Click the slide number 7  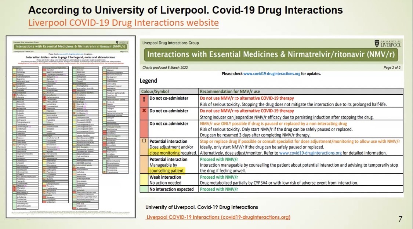(x=401, y=219)
